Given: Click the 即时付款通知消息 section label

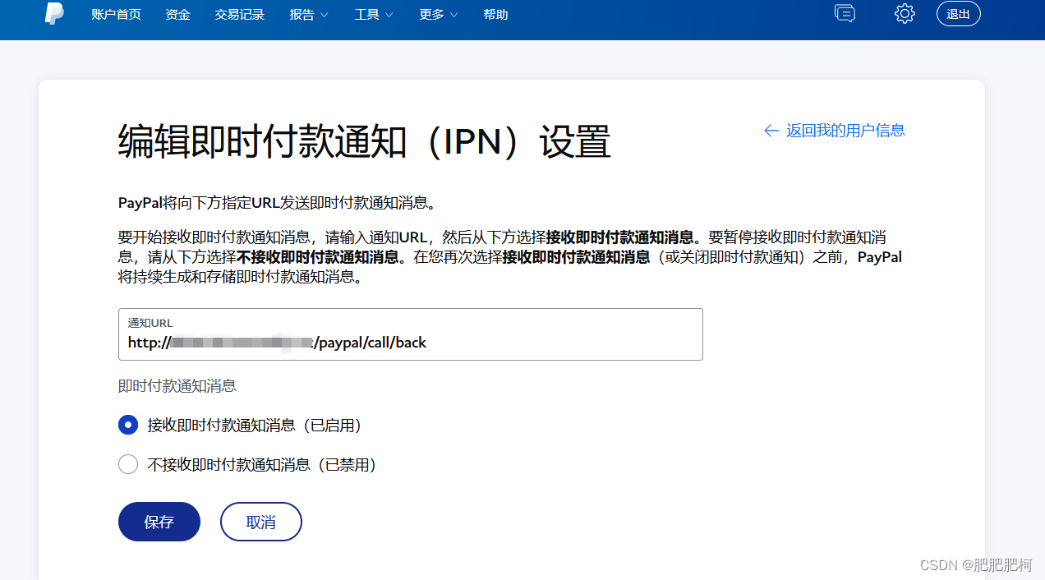Looking at the screenshot, I should point(177,386).
